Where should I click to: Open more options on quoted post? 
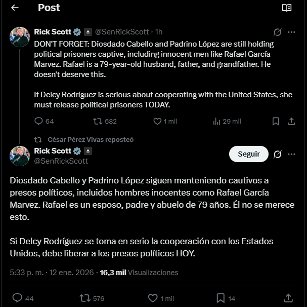pyautogui.click(x=291, y=32)
